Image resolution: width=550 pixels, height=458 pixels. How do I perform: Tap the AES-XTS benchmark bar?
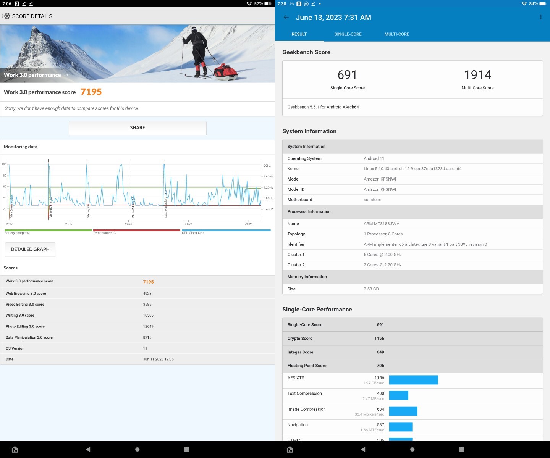click(x=414, y=380)
